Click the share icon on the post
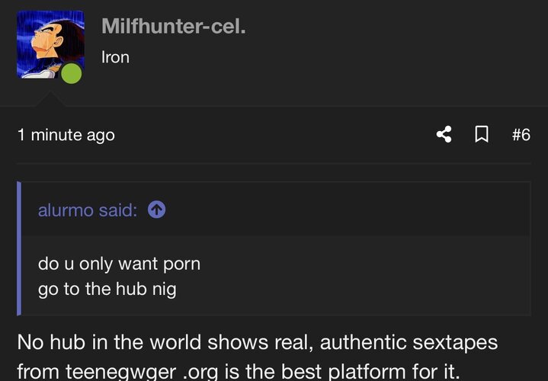The width and height of the screenshot is (548, 381). [x=444, y=135]
